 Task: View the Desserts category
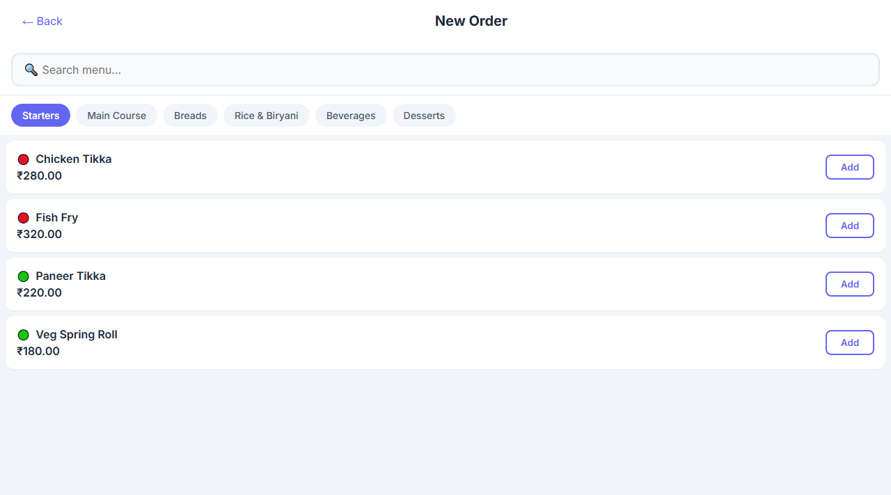coord(424,116)
